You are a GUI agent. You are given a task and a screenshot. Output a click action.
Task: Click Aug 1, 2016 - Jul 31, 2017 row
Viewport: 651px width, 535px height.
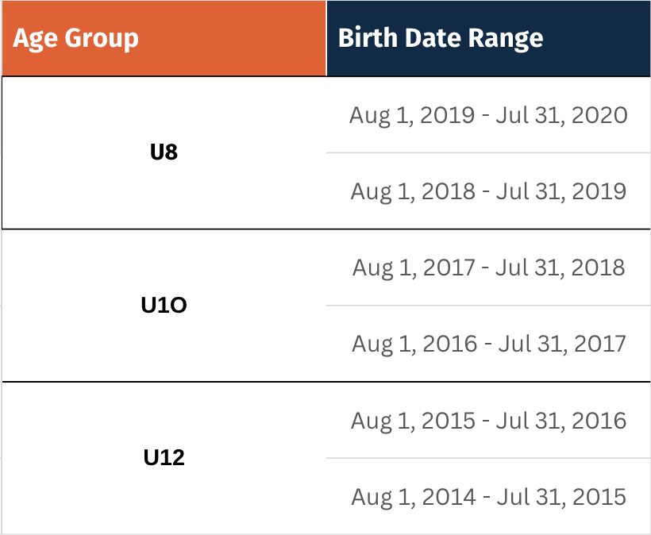pos(488,344)
